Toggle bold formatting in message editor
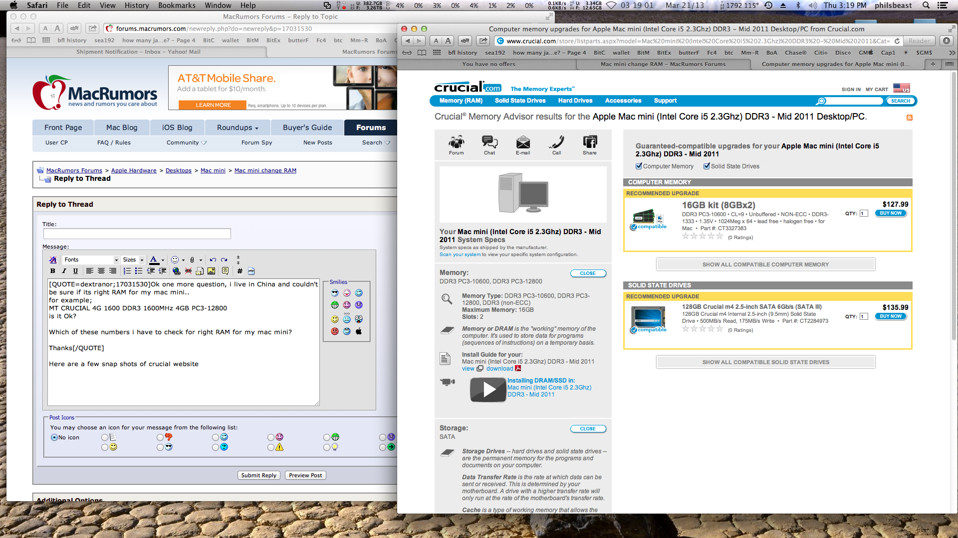958x538 pixels. 52,271
